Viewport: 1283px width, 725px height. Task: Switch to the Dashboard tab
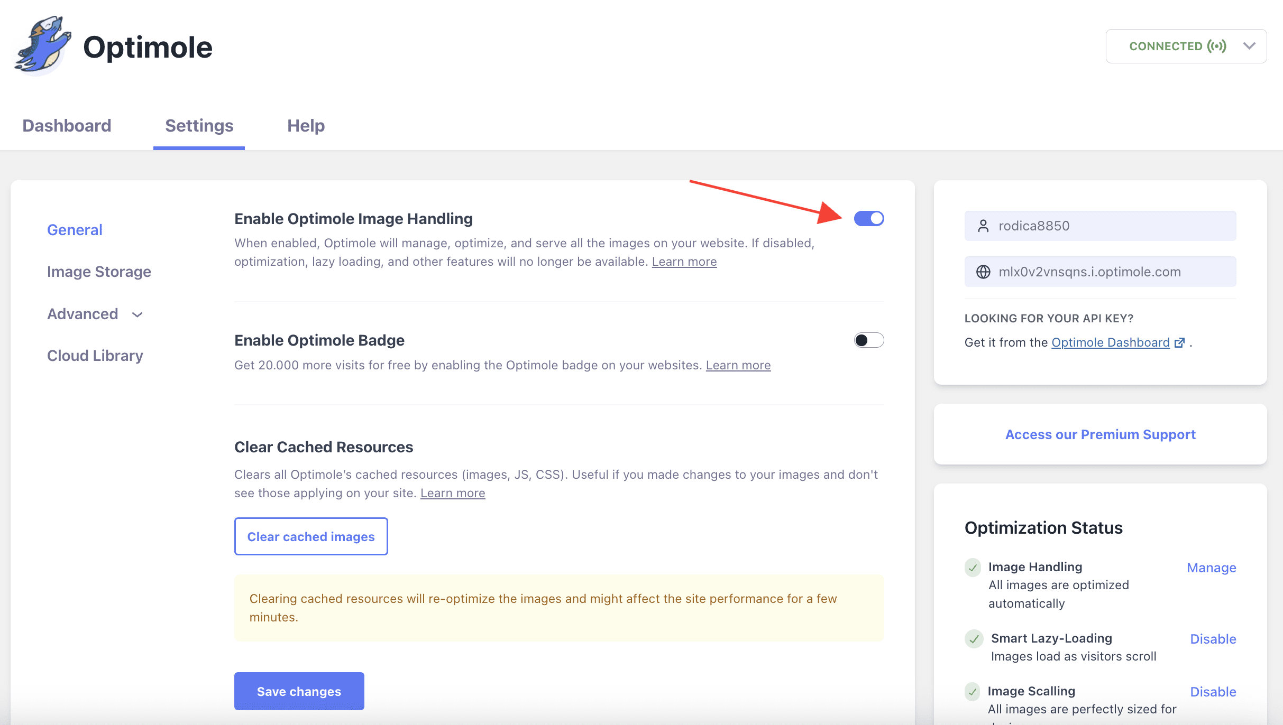pos(67,126)
